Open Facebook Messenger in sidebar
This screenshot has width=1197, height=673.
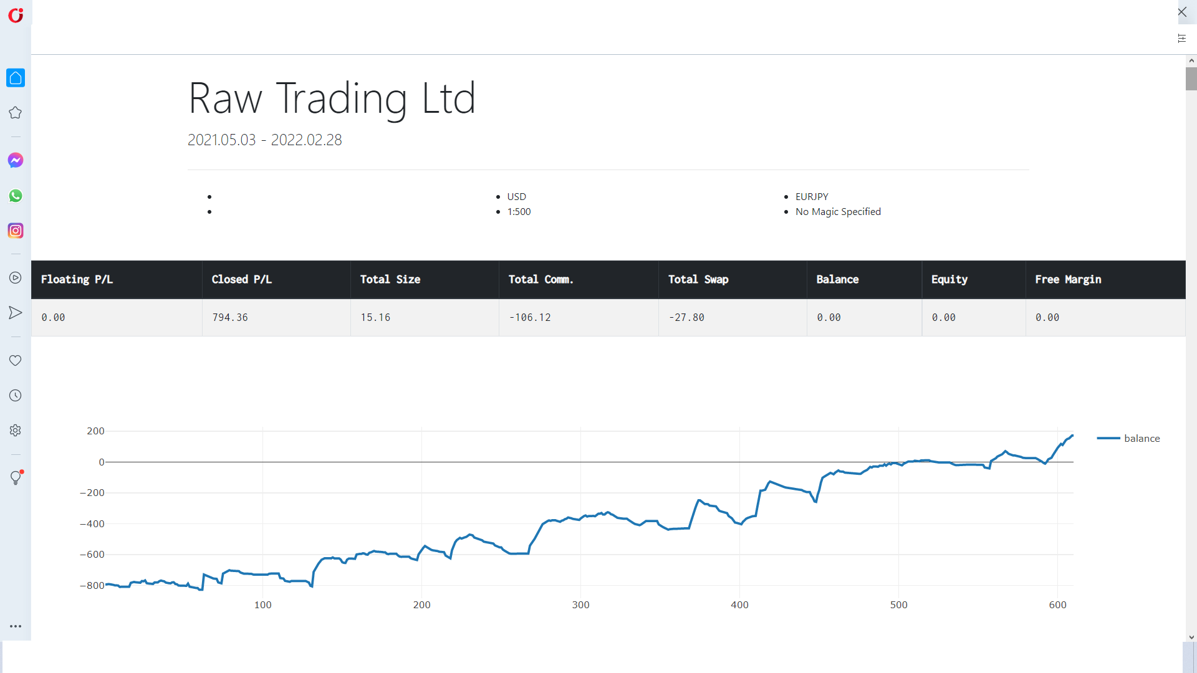click(16, 160)
